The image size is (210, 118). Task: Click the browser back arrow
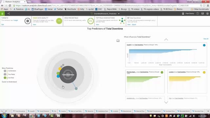click(2, 6)
